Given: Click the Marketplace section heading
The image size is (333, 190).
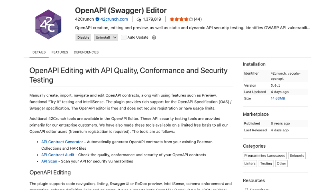Looking at the screenshot, I should (256, 114).
